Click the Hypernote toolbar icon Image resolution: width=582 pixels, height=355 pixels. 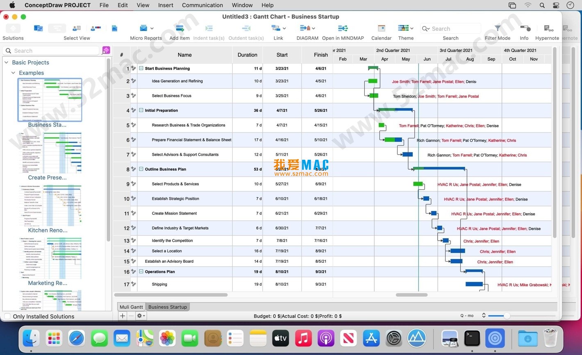[548, 28]
